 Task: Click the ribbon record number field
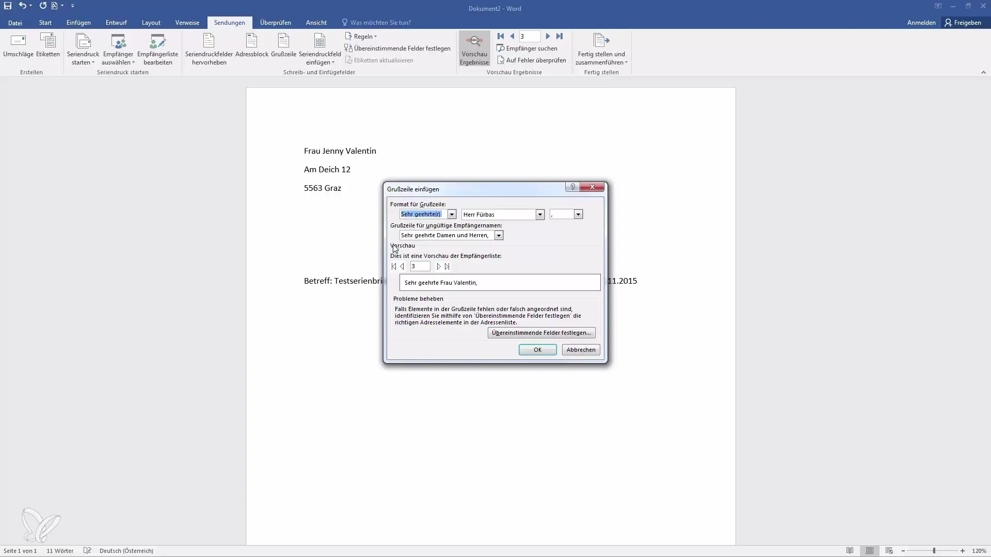[x=530, y=36]
